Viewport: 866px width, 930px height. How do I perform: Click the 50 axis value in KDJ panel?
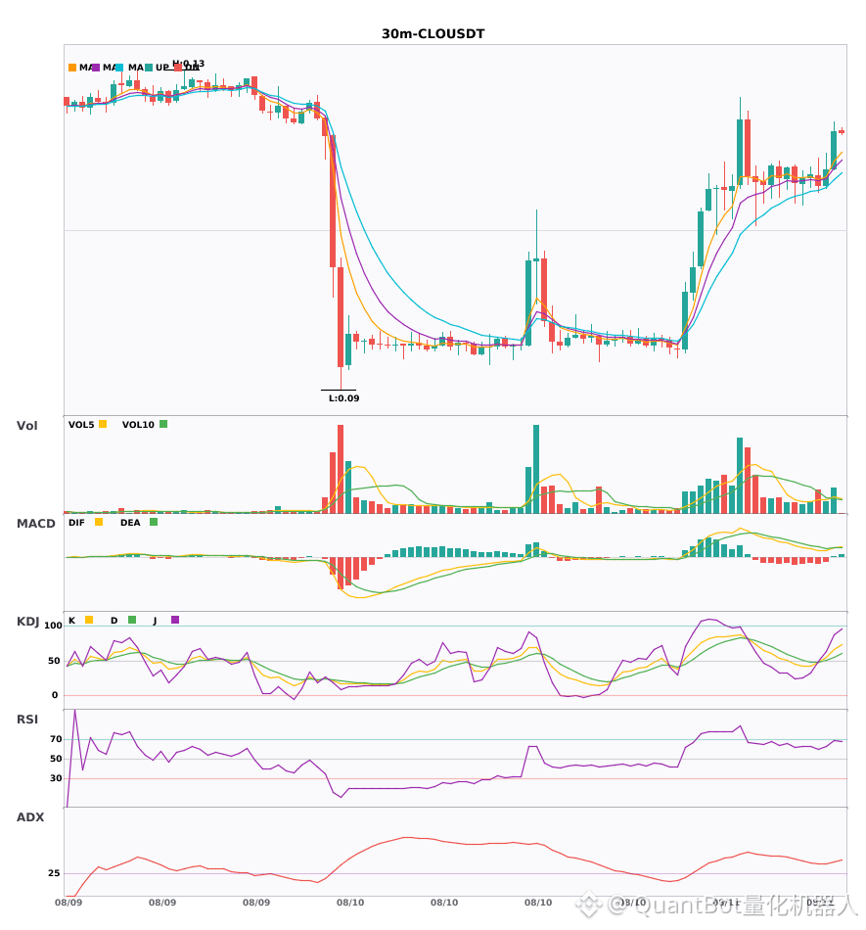pyautogui.click(x=54, y=661)
